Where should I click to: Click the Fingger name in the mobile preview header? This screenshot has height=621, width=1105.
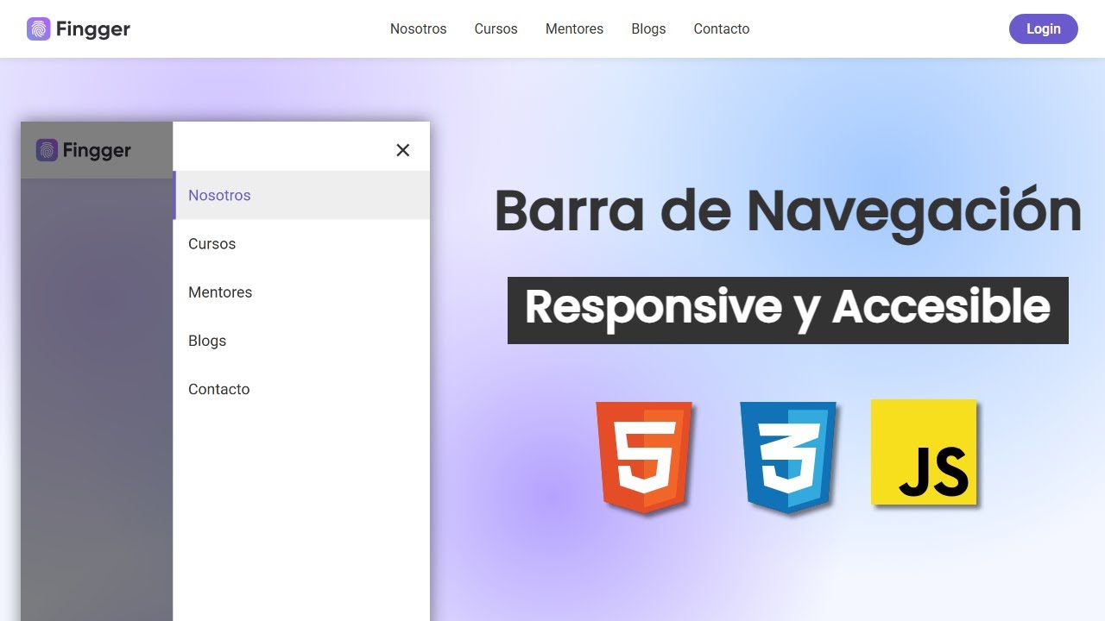click(97, 150)
